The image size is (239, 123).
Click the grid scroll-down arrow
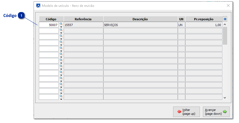(x=225, y=98)
